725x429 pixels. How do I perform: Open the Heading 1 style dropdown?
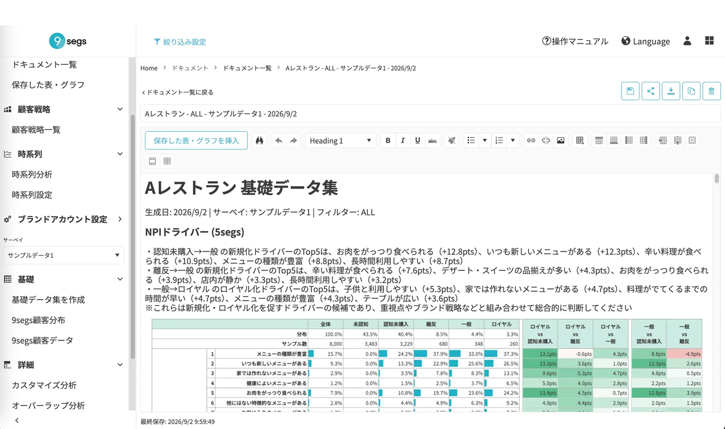coord(340,141)
